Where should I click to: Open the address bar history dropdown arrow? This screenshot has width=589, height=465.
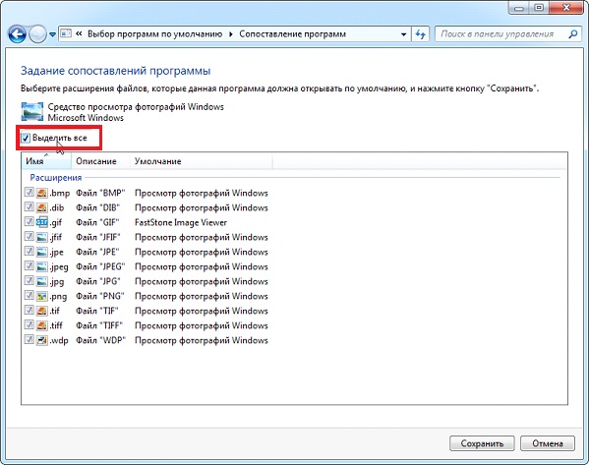click(403, 34)
